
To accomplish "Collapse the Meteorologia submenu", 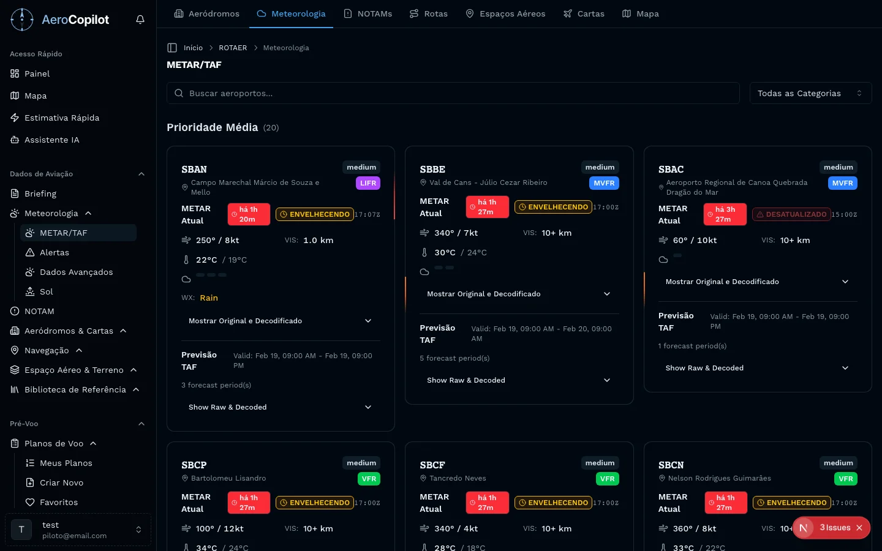I will (x=88, y=213).
